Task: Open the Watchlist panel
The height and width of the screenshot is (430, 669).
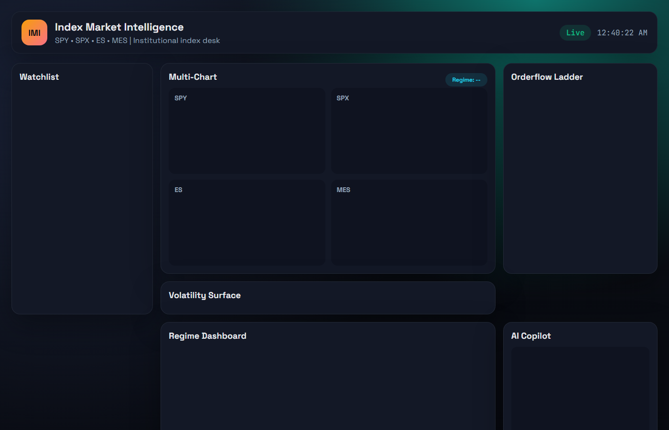Action: 39,76
